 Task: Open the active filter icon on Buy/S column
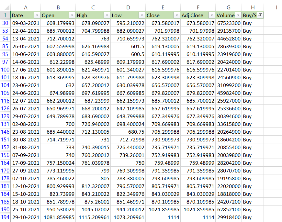point(260,15)
